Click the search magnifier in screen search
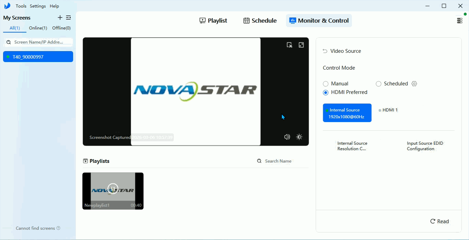This screenshot has width=469, height=240. [9, 42]
